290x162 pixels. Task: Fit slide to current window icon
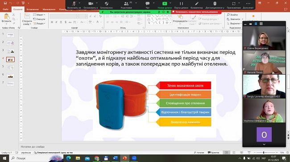(287, 152)
